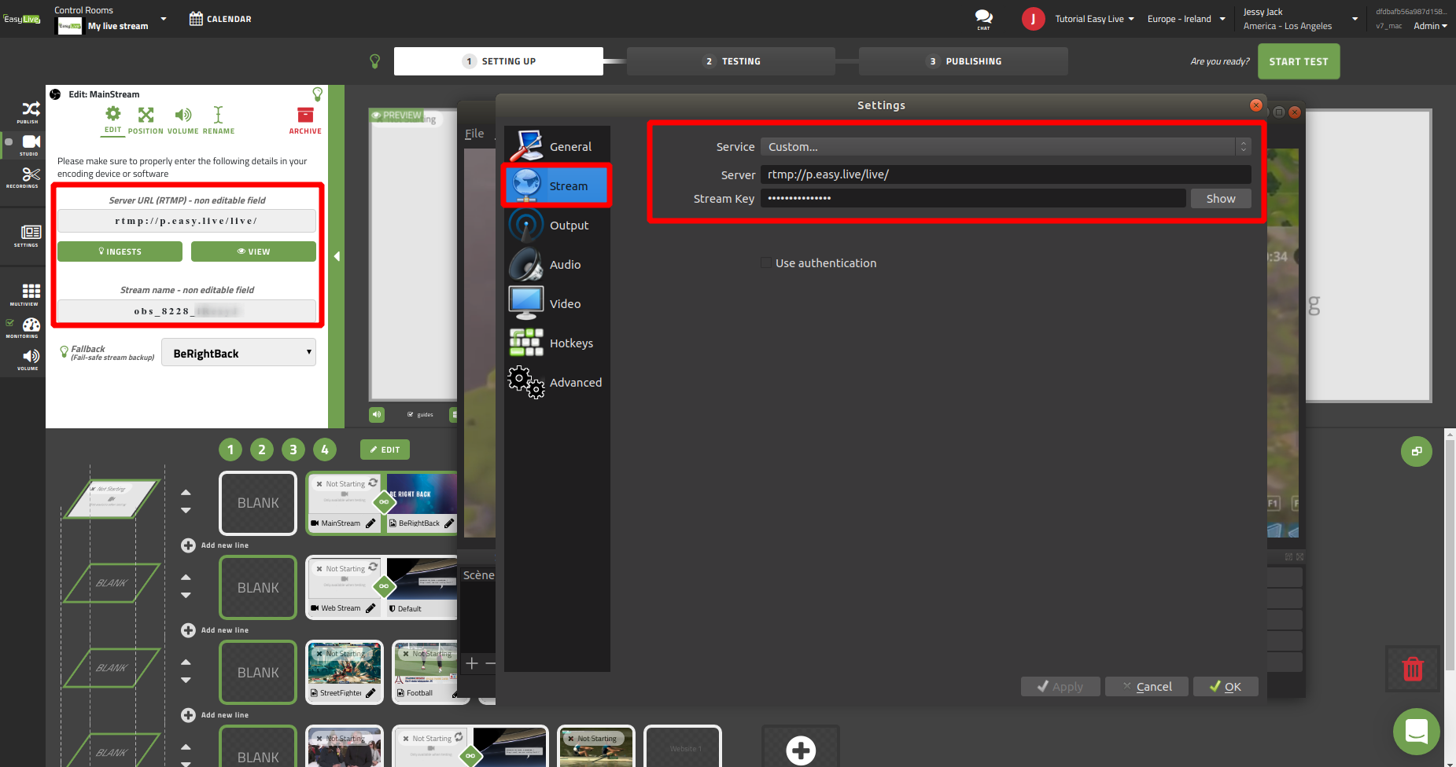Select scene preset number 3

(293, 450)
